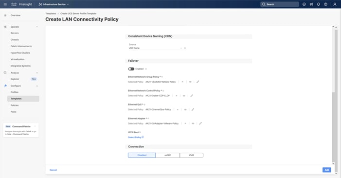
Task: Remove the AA21-Enable-CDP-LLDP policy selection
Action: tap(177, 96)
